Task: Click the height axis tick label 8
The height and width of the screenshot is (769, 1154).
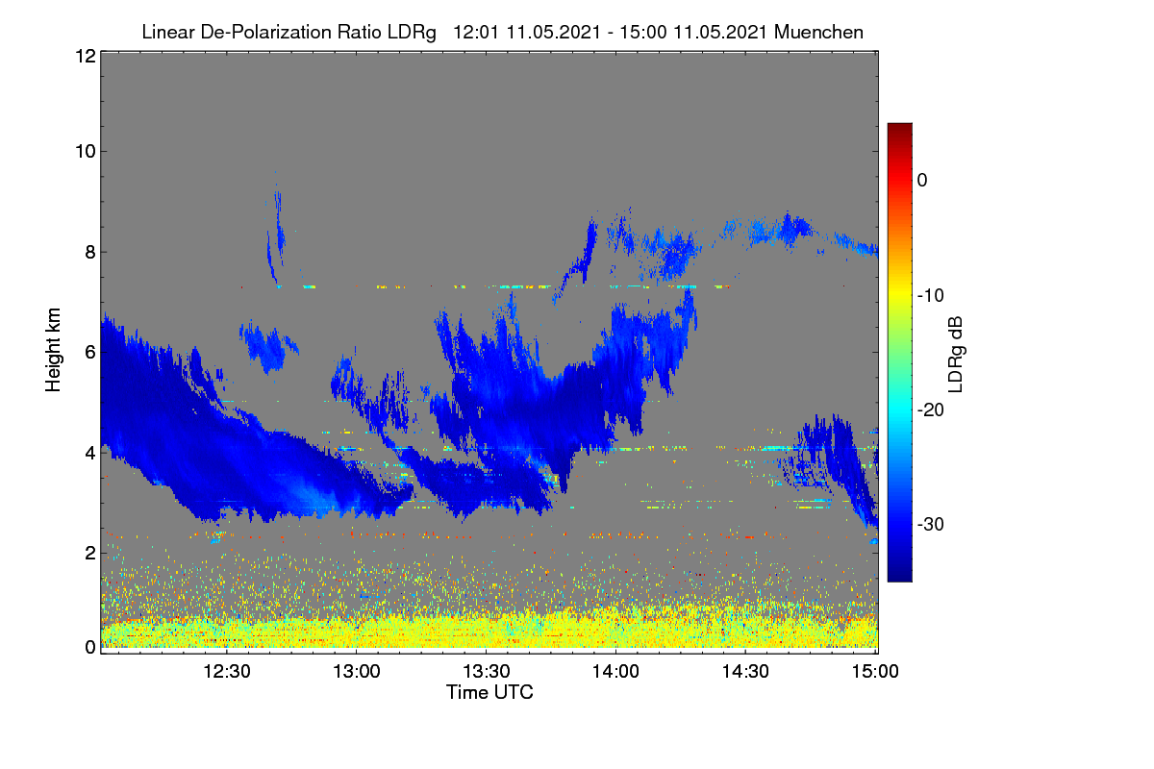Action: pyautogui.click(x=89, y=252)
